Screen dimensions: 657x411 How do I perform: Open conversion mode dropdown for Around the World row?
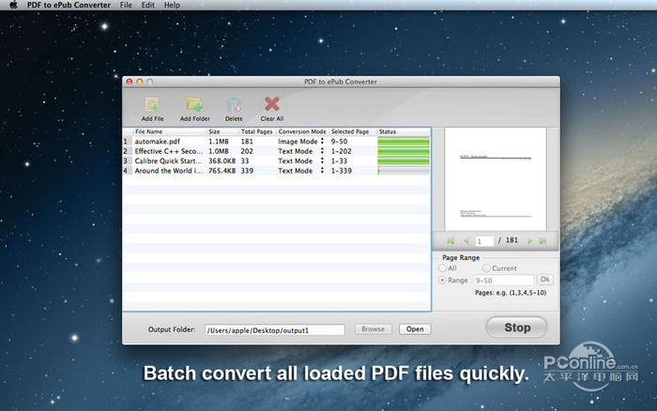322,171
